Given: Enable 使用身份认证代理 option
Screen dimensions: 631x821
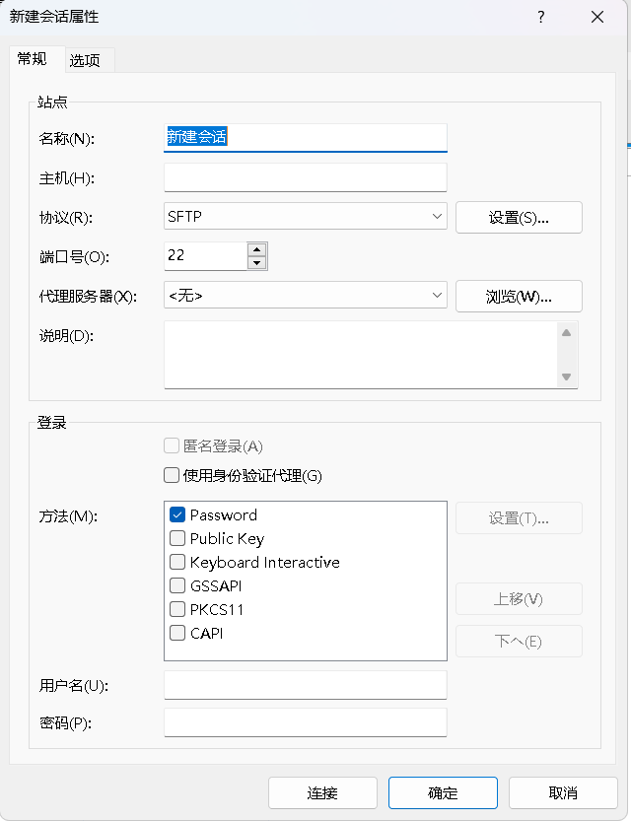Looking at the screenshot, I should (x=170, y=475).
